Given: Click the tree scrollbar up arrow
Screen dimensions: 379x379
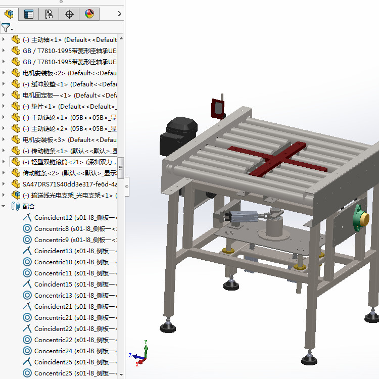Looking at the screenshot, I should point(121,39).
